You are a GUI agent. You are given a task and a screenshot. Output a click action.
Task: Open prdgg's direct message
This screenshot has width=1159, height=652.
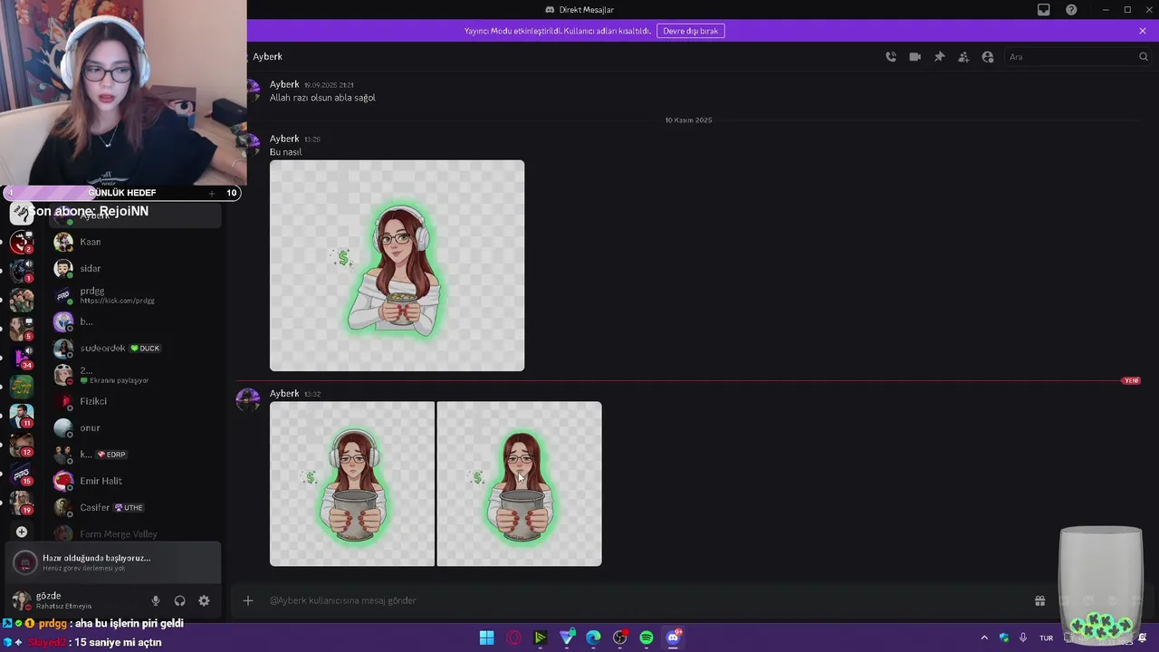pyautogui.click(x=136, y=295)
